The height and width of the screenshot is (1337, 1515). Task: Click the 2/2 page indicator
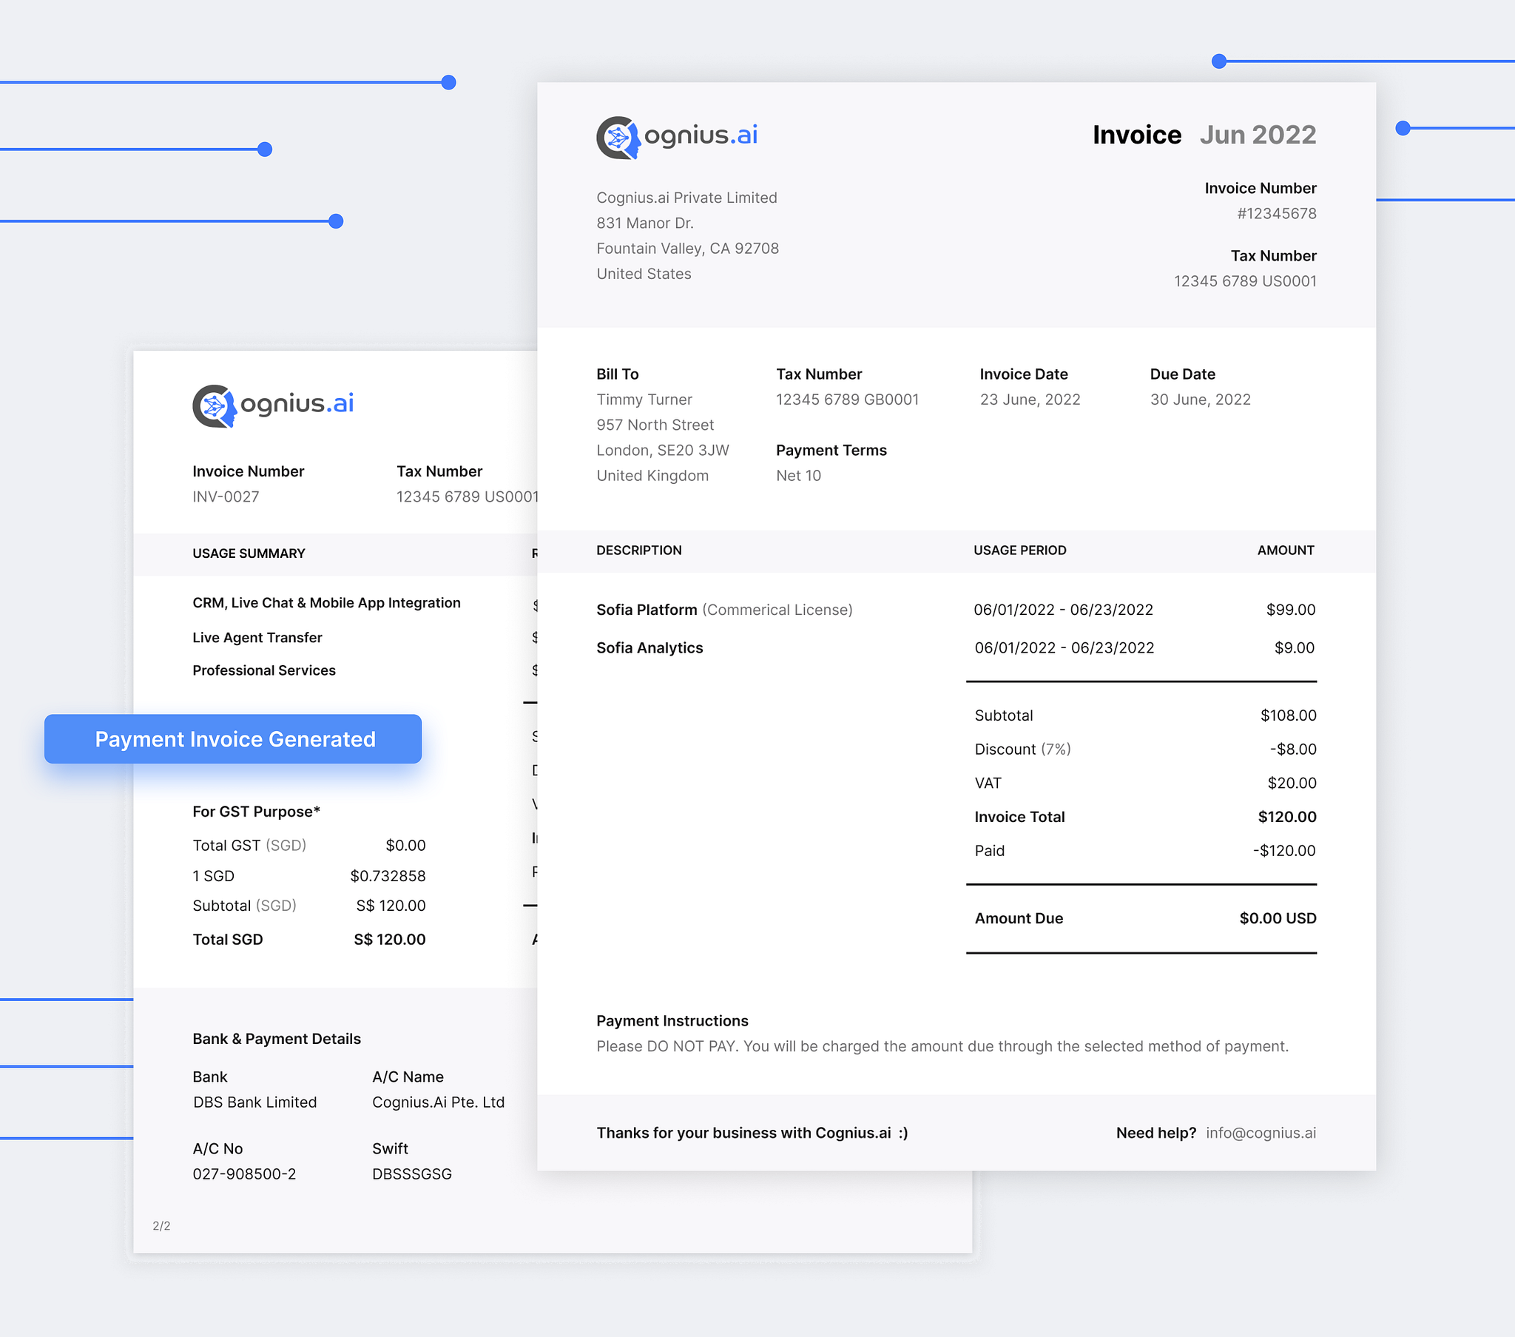[x=161, y=1226]
